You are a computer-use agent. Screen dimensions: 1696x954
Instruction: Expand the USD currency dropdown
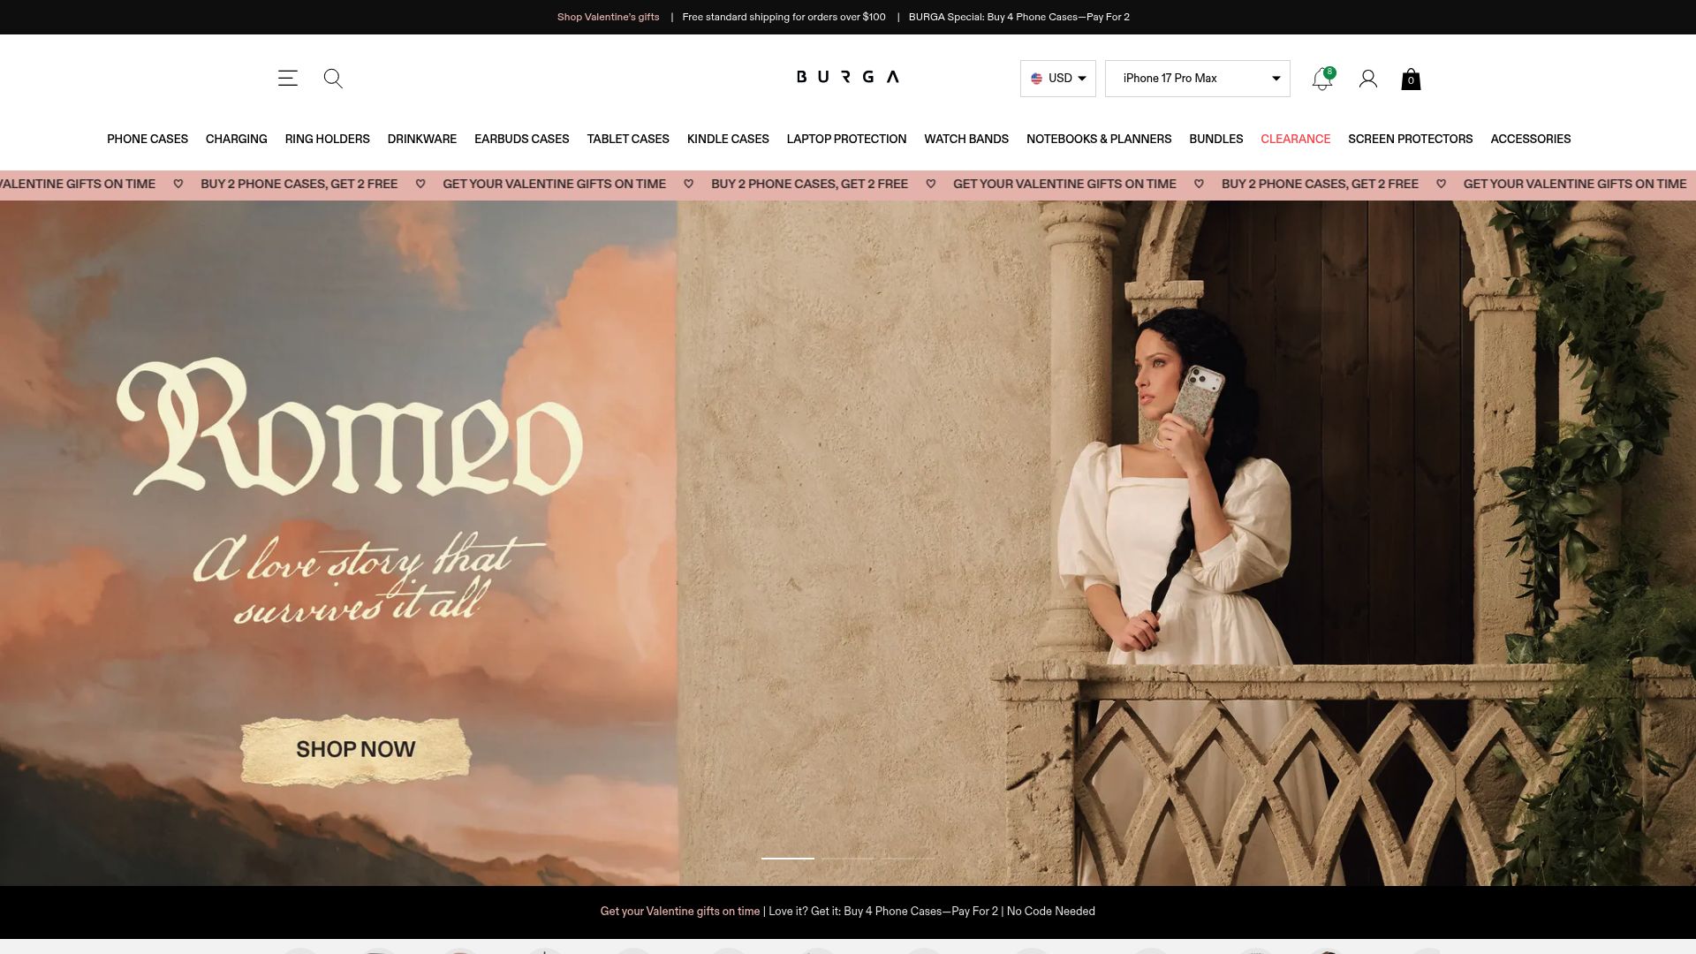tap(1058, 79)
